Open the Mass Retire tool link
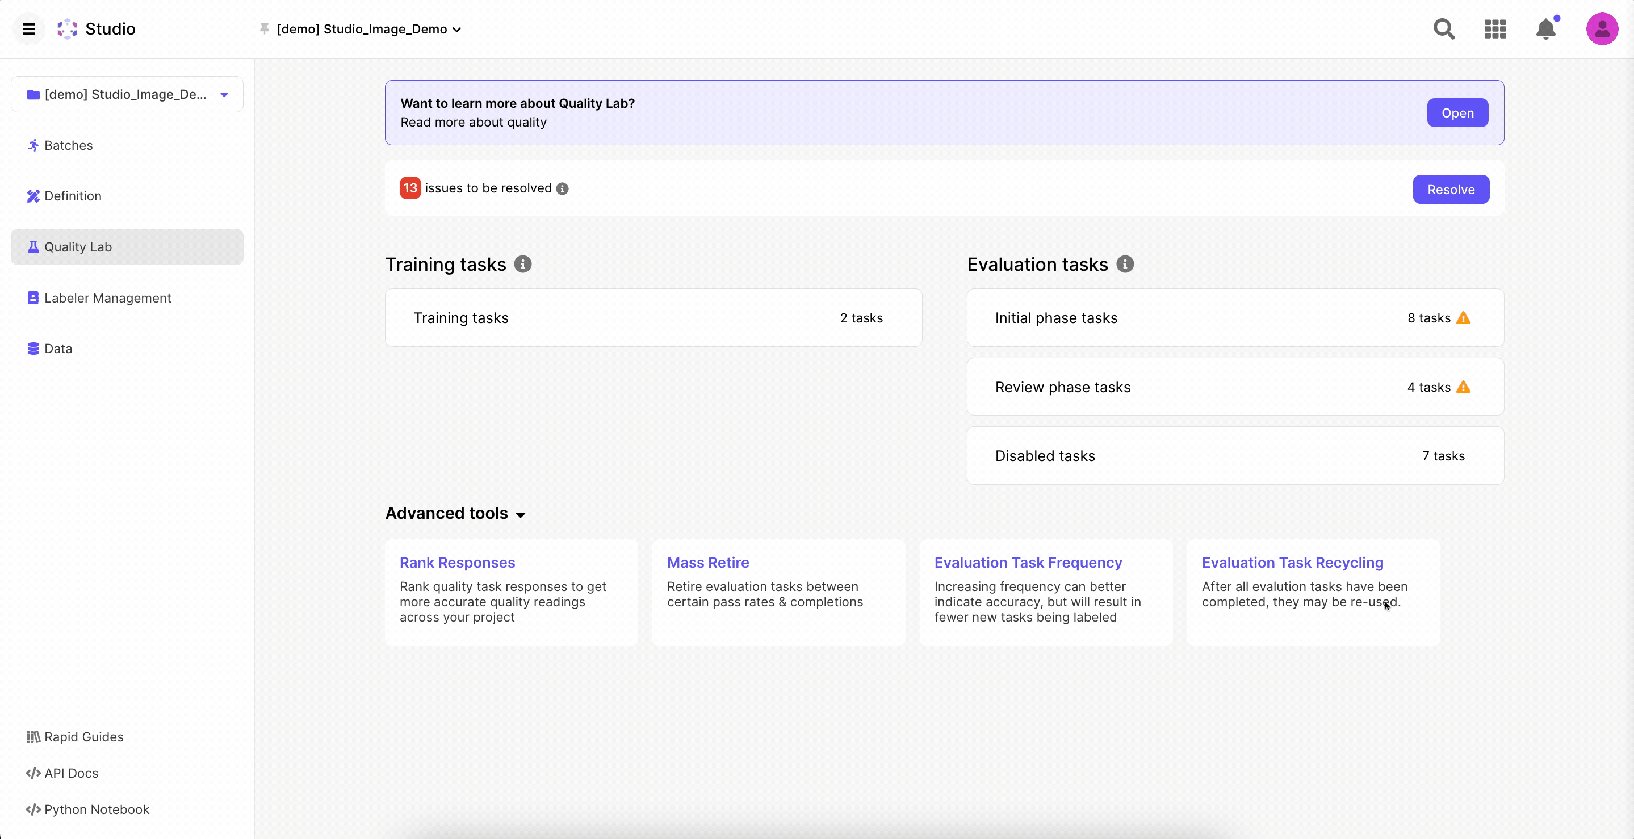This screenshot has width=1634, height=839. coord(708,563)
